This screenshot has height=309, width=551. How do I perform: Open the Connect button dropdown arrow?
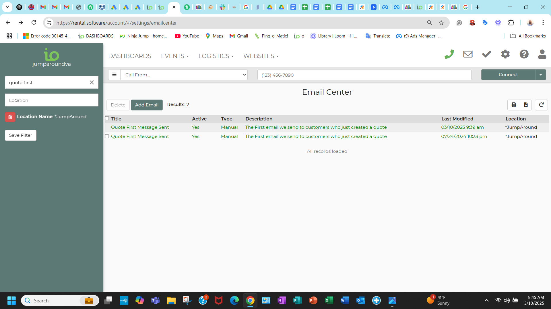(x=541, y=75)
